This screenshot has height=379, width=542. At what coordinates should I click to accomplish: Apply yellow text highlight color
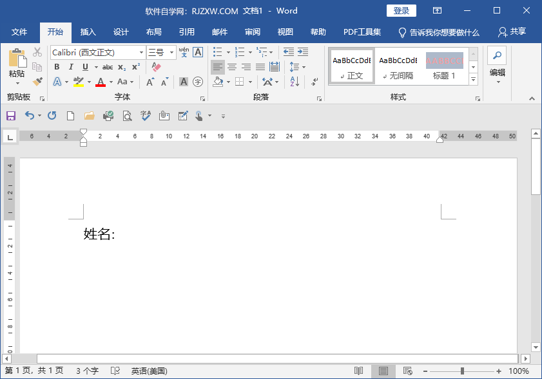79,83
